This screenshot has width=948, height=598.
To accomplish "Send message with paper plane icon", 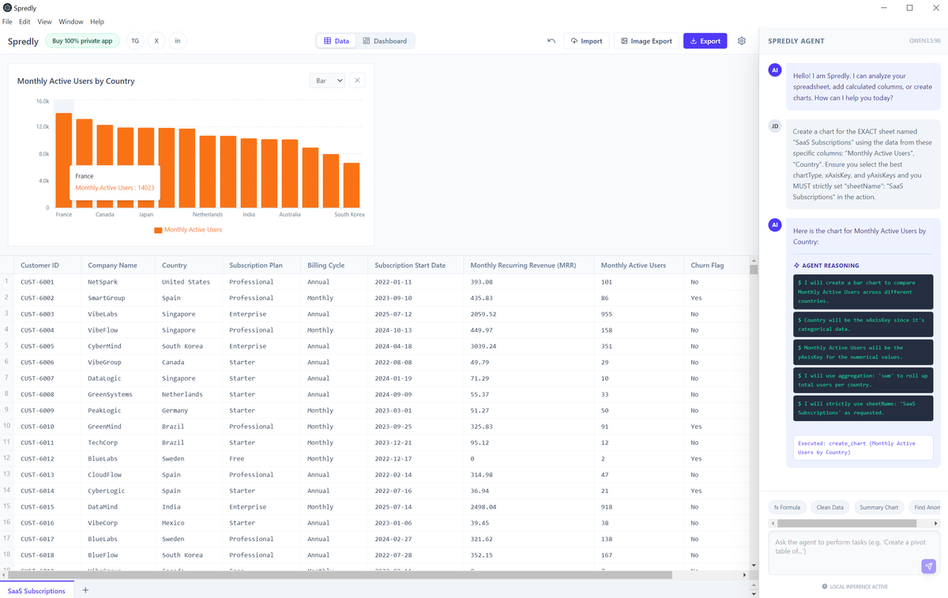I will pyautogui.click(x=928, y=566).
